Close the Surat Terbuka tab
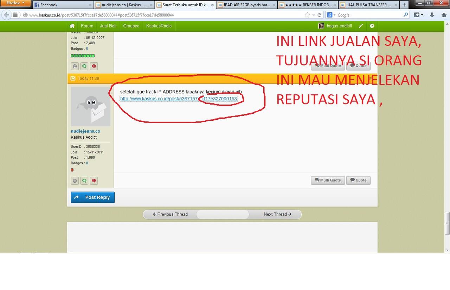Viewport: 450px width, 290px height. point(212,5)
